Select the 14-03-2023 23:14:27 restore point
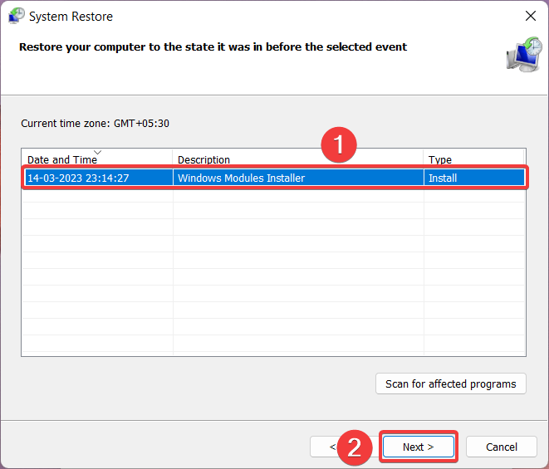Viewport: 549px width, 469px height. [x=274, y=178]
